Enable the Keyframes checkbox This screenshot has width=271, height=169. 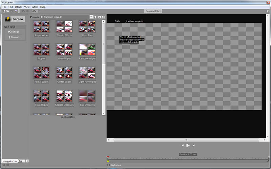click(x=108, y=165)
